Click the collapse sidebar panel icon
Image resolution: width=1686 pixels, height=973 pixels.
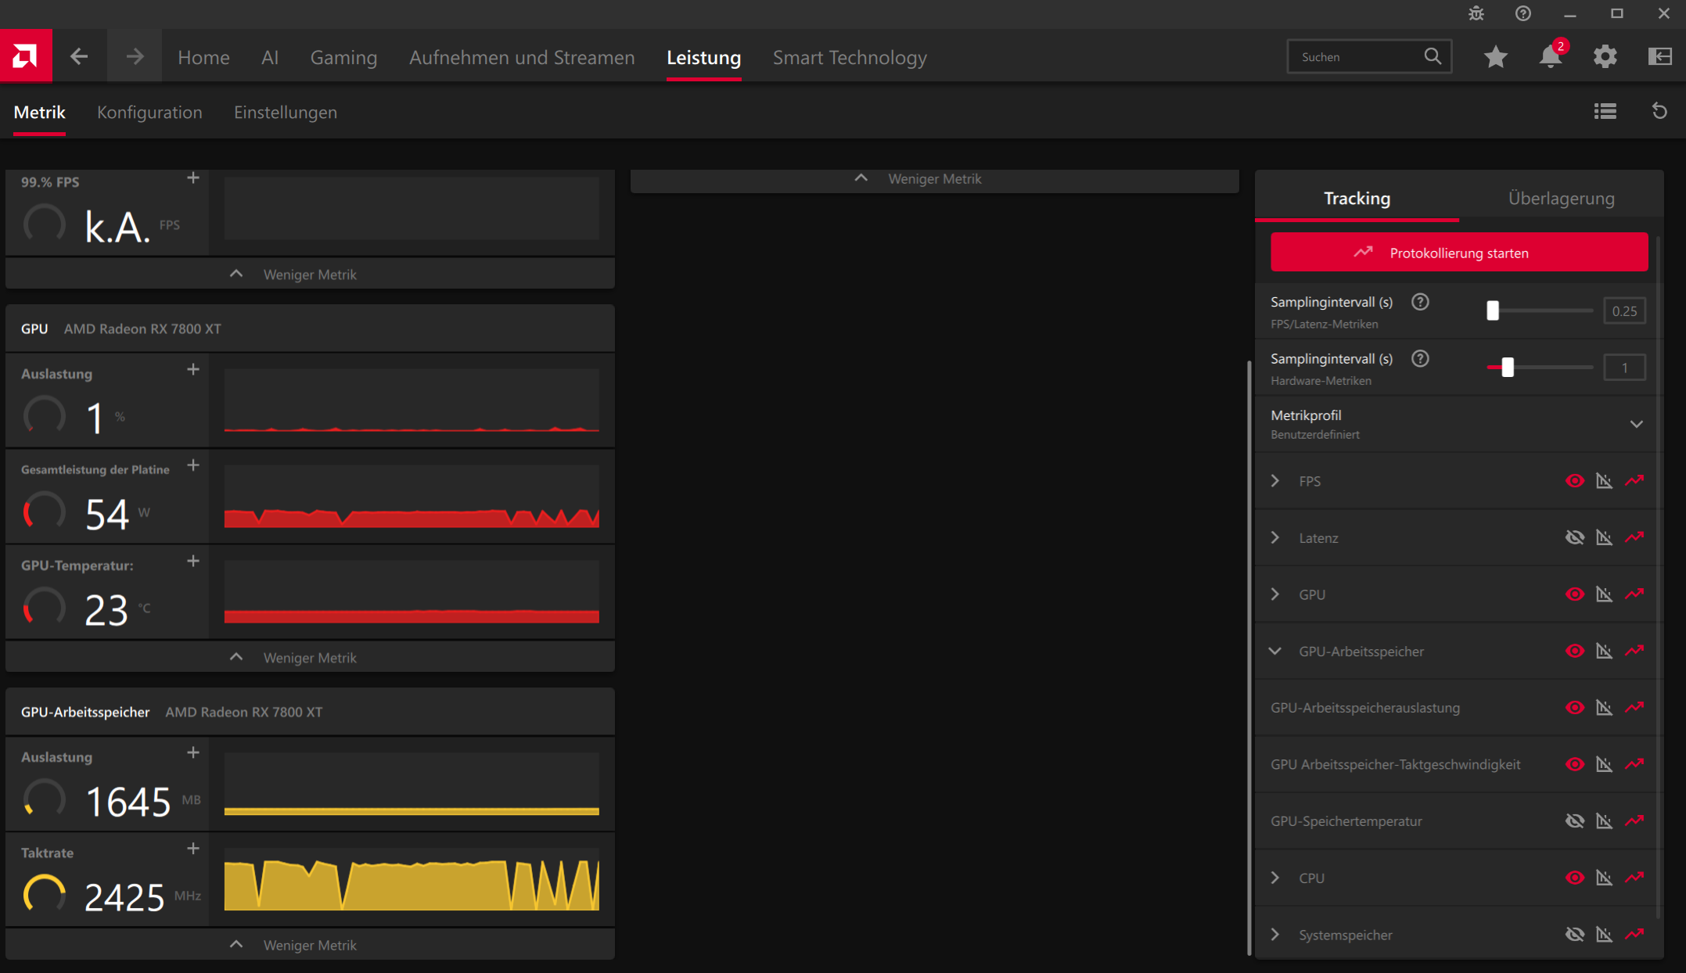tap(1659, 56)
